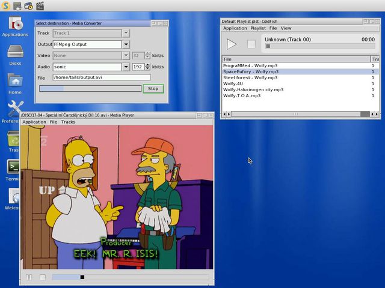Open Media Player File menu
Image resolution: width=385 pixels, height=288 pixels.
click(54, 122)
